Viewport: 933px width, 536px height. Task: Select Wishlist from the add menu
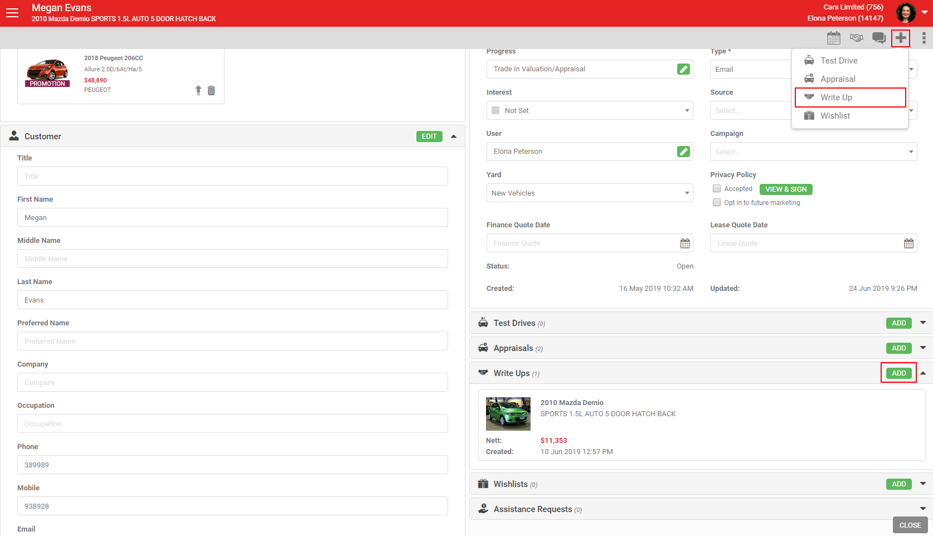click(x=850, y=116)
